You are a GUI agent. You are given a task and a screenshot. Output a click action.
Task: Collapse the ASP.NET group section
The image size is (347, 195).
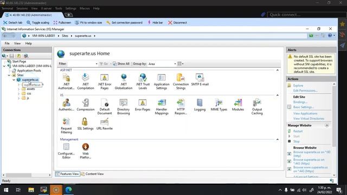pos(277,70)
